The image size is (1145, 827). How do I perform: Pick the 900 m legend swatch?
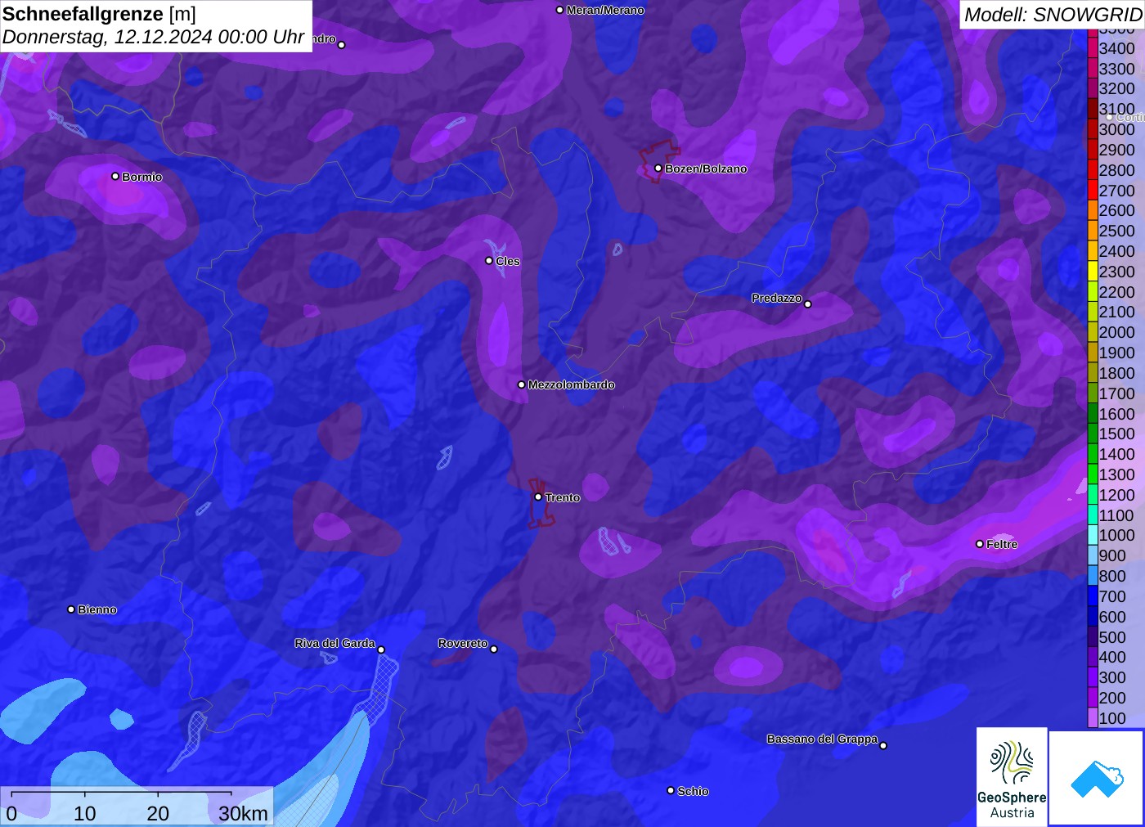click(x=1092, y=555)
